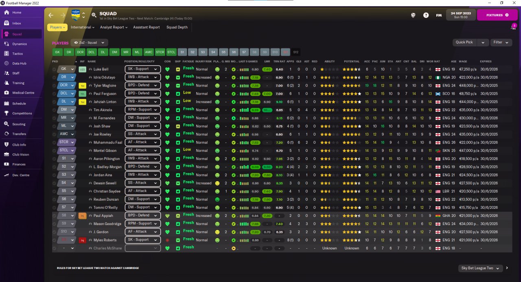
Task: Open player Jahziah Linton's profile
Action: click(x=105, y=102)
